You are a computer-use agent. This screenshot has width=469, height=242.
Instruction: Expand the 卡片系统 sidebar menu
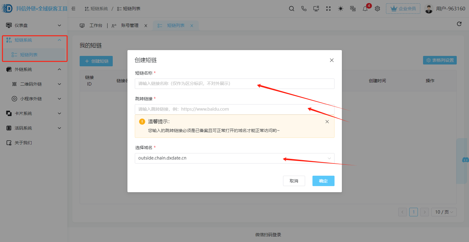[34, 113]
